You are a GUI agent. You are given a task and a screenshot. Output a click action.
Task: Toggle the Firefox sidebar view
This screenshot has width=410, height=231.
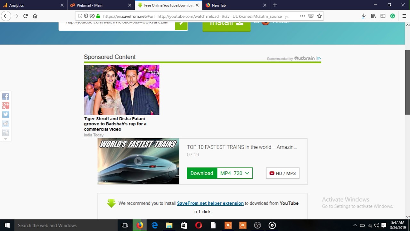click(383, 16)
